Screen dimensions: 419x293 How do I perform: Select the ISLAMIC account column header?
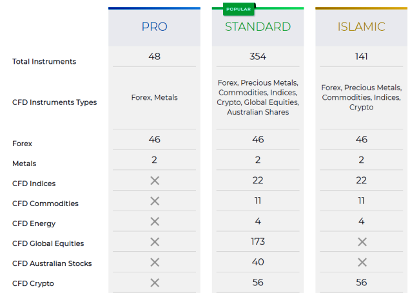click(361, 27)
